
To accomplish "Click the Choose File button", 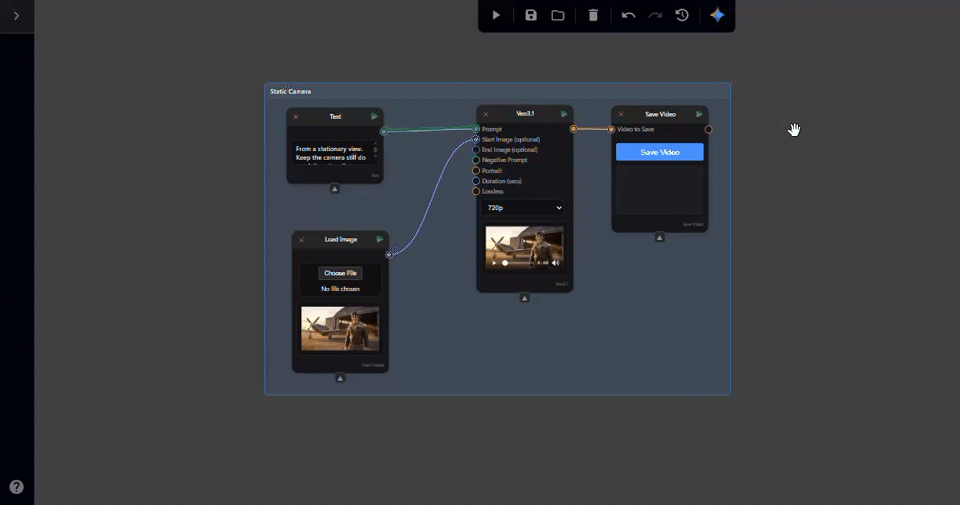I will point(340,273).
